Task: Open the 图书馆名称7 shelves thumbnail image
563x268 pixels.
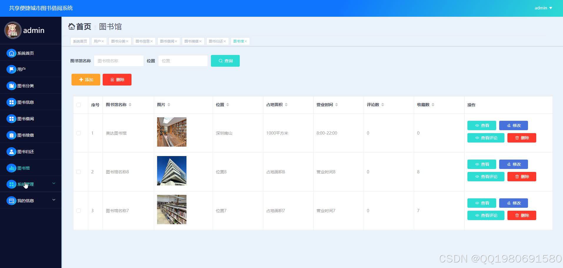Action: [172, 210]
